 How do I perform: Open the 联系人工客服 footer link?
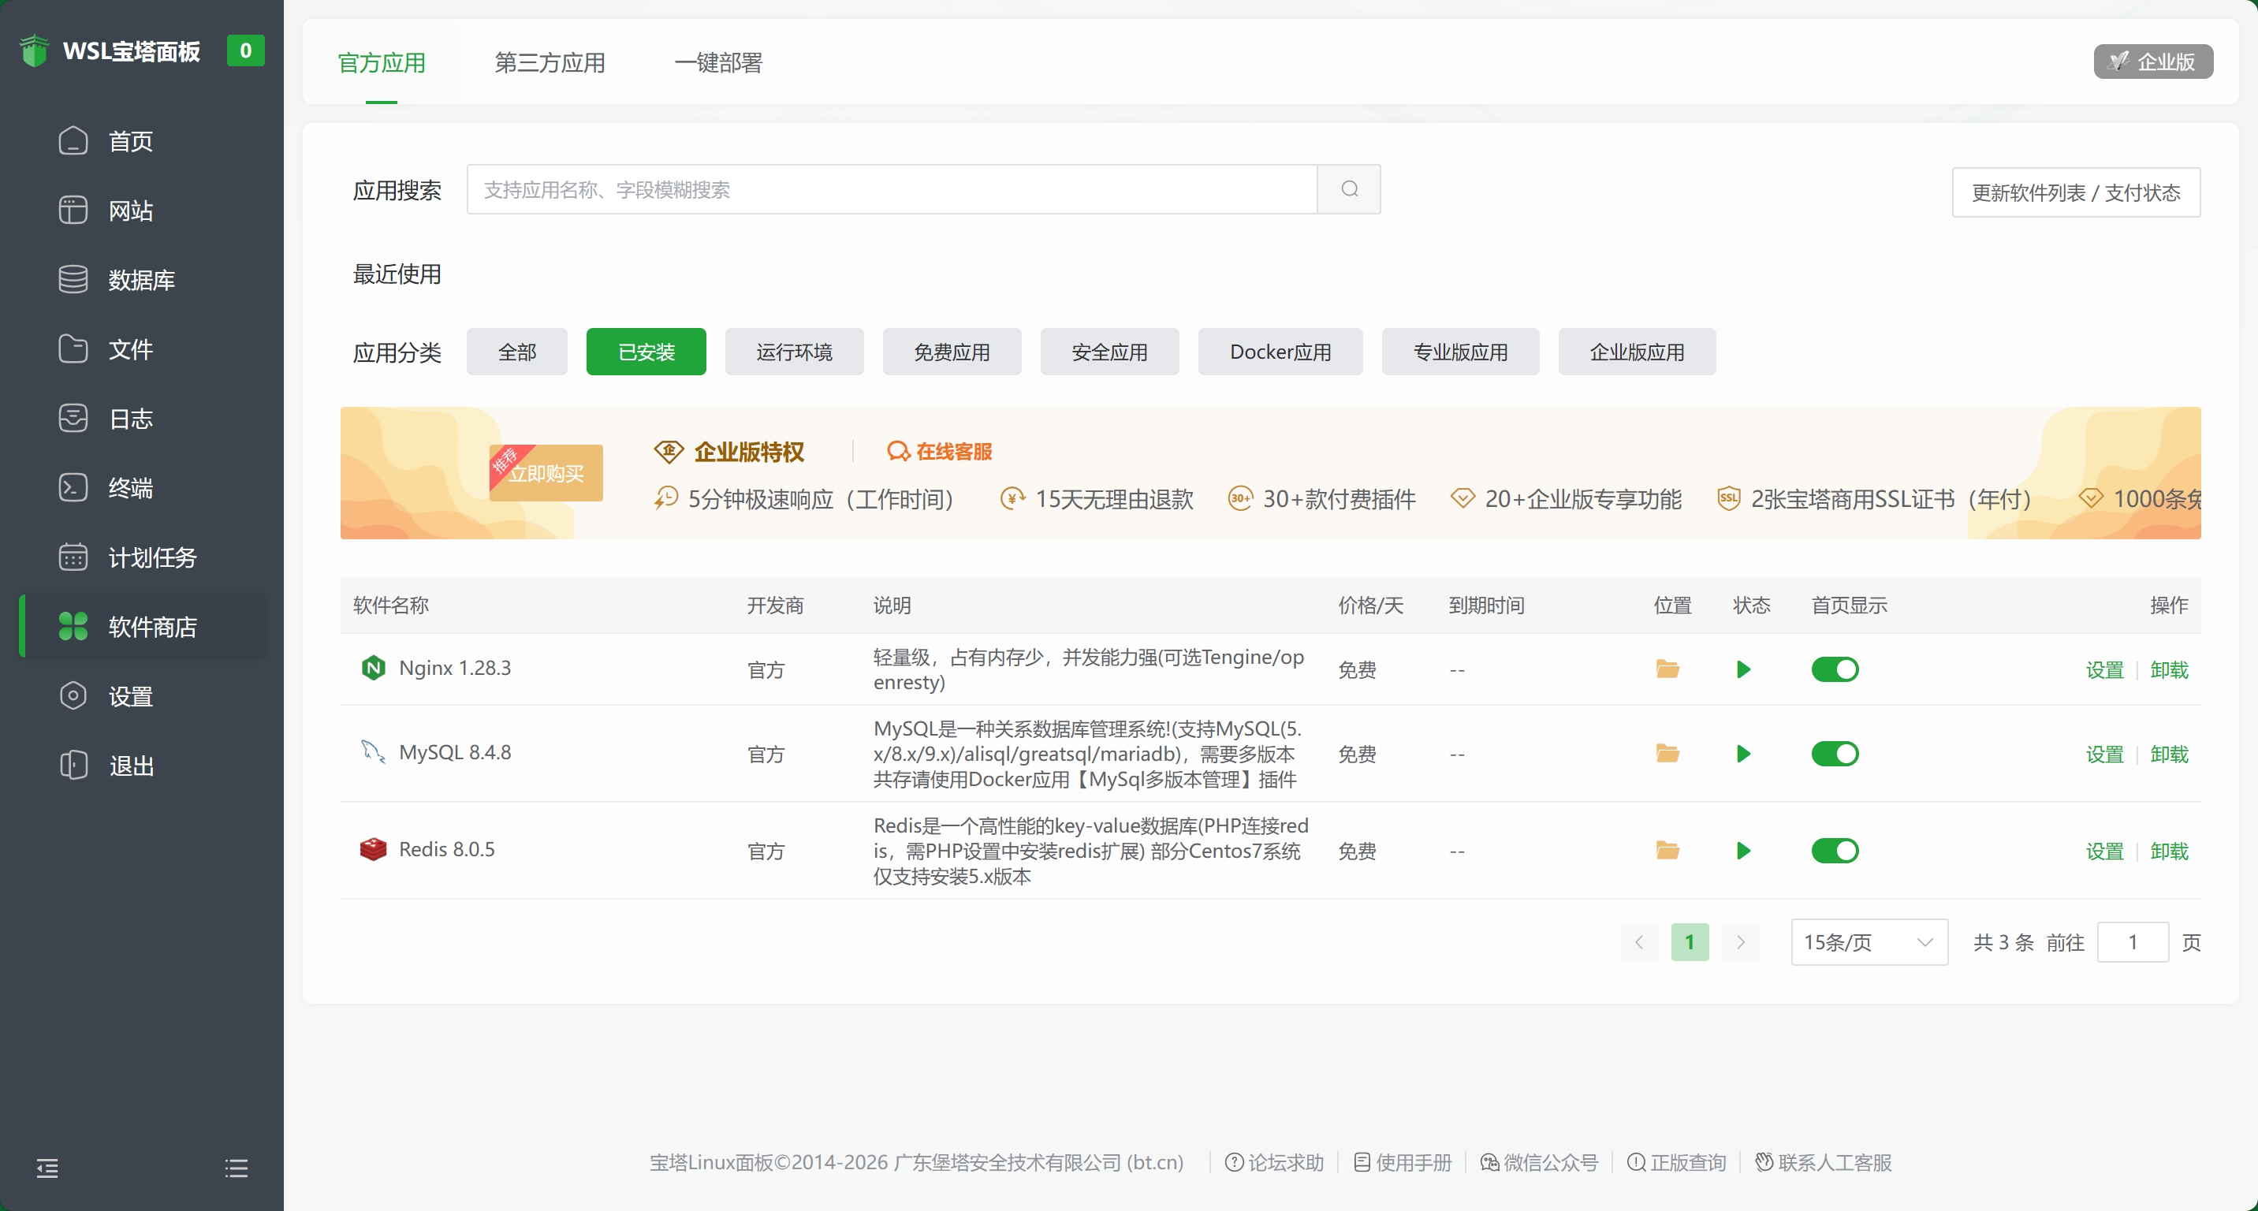[x=1824, y=1162]
